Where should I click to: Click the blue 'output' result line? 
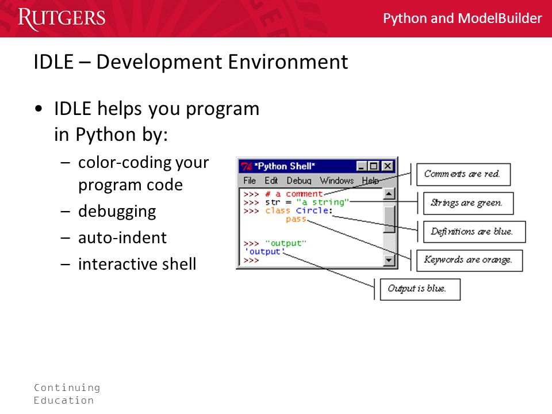tap(264, 252)
